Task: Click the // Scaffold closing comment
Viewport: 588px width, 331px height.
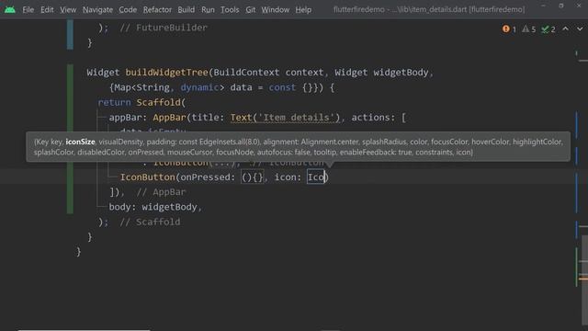Action: point(150,222)
